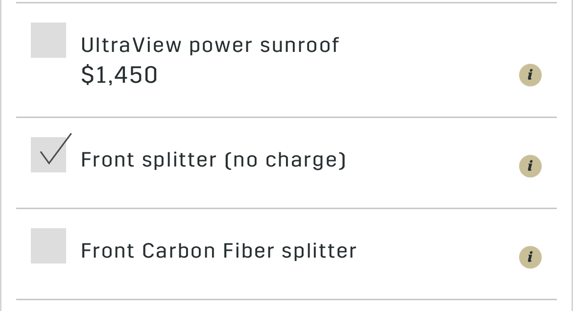Uncheck the Front splitter (no charge) option

48,155
